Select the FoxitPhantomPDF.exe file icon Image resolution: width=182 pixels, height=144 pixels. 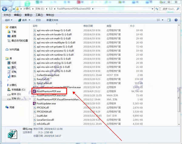coord(35,91)
